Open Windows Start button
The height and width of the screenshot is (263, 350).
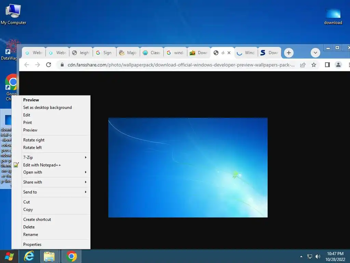[9, 256]
